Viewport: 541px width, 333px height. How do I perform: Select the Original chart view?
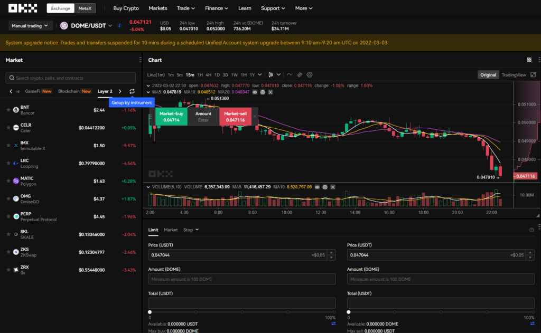pyautogui.click(x=488, y=75)
